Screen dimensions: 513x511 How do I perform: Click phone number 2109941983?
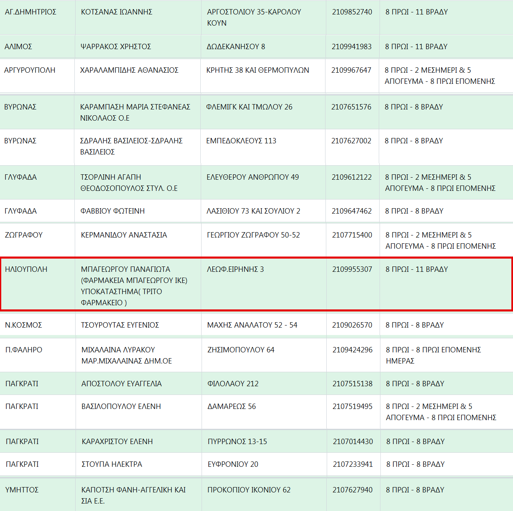tap(351, 47)
